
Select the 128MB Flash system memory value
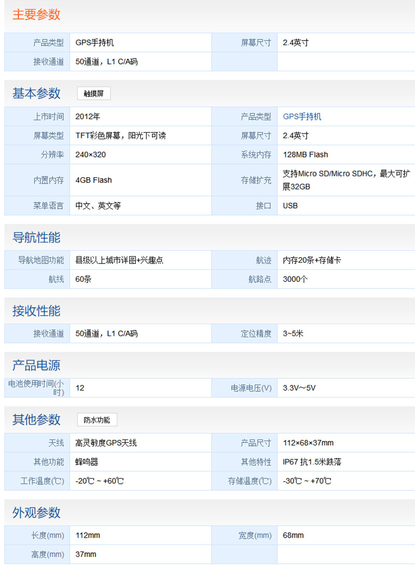[x=306, y=154]
